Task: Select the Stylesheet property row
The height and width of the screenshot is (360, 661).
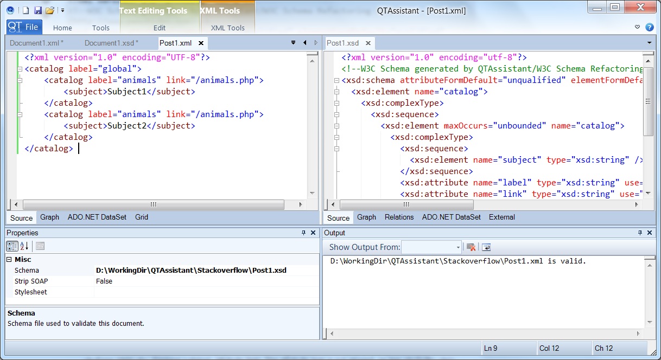Action: coord(162,292)
